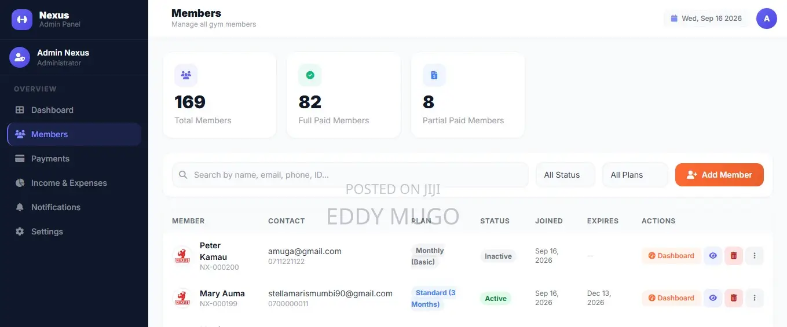This screenshot has height=327, width=787.
Task: Click Mary Auma's Nexus avatar image
Action: [182, 298]
